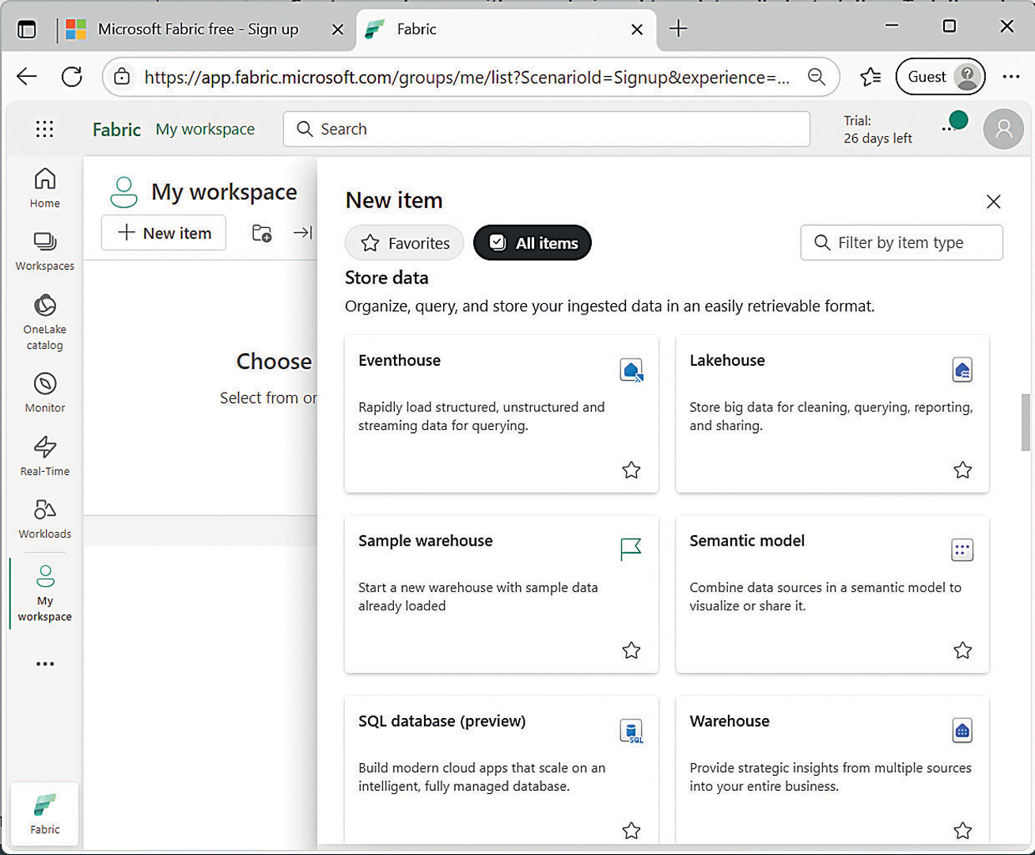The image size is (1035, 855).
Task: Click the browser address bar URL
Action: tap(467, 77)
